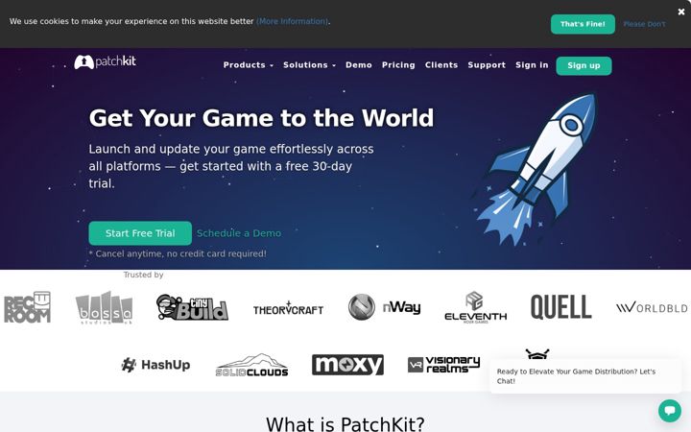Click the Bossa Studios logo
691x432 pixels.
(x=104, y=308)
